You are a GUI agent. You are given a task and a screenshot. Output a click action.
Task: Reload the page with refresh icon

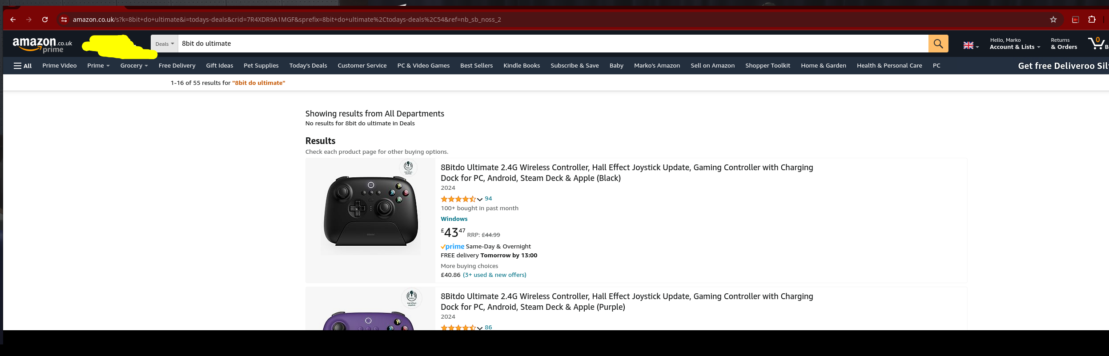coord(45,20)
